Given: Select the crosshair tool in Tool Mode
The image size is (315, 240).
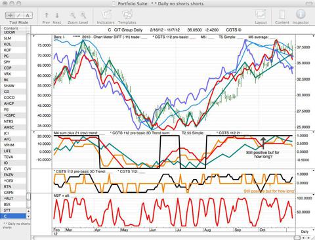Looking at the screenshot, I should [10, 15].
